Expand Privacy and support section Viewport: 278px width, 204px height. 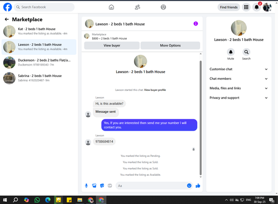239,98
